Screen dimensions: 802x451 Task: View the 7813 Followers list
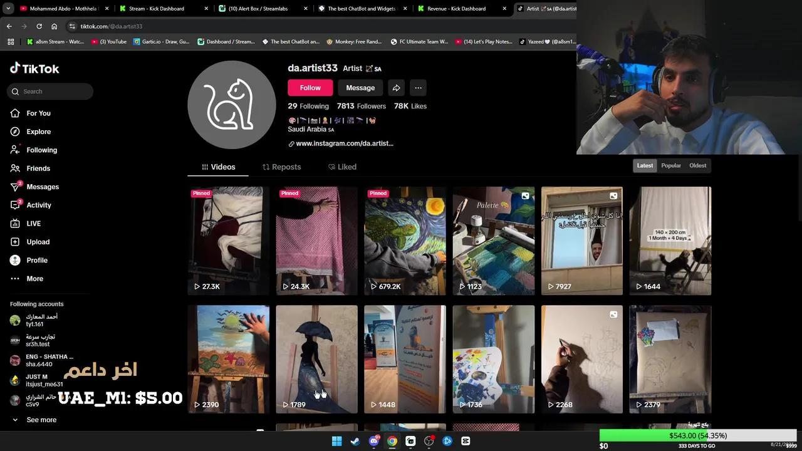[x=361, y=106]
